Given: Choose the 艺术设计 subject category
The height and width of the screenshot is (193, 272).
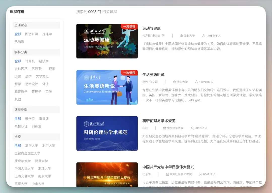Looking at the screenshot, I should [x=31, y=84].
